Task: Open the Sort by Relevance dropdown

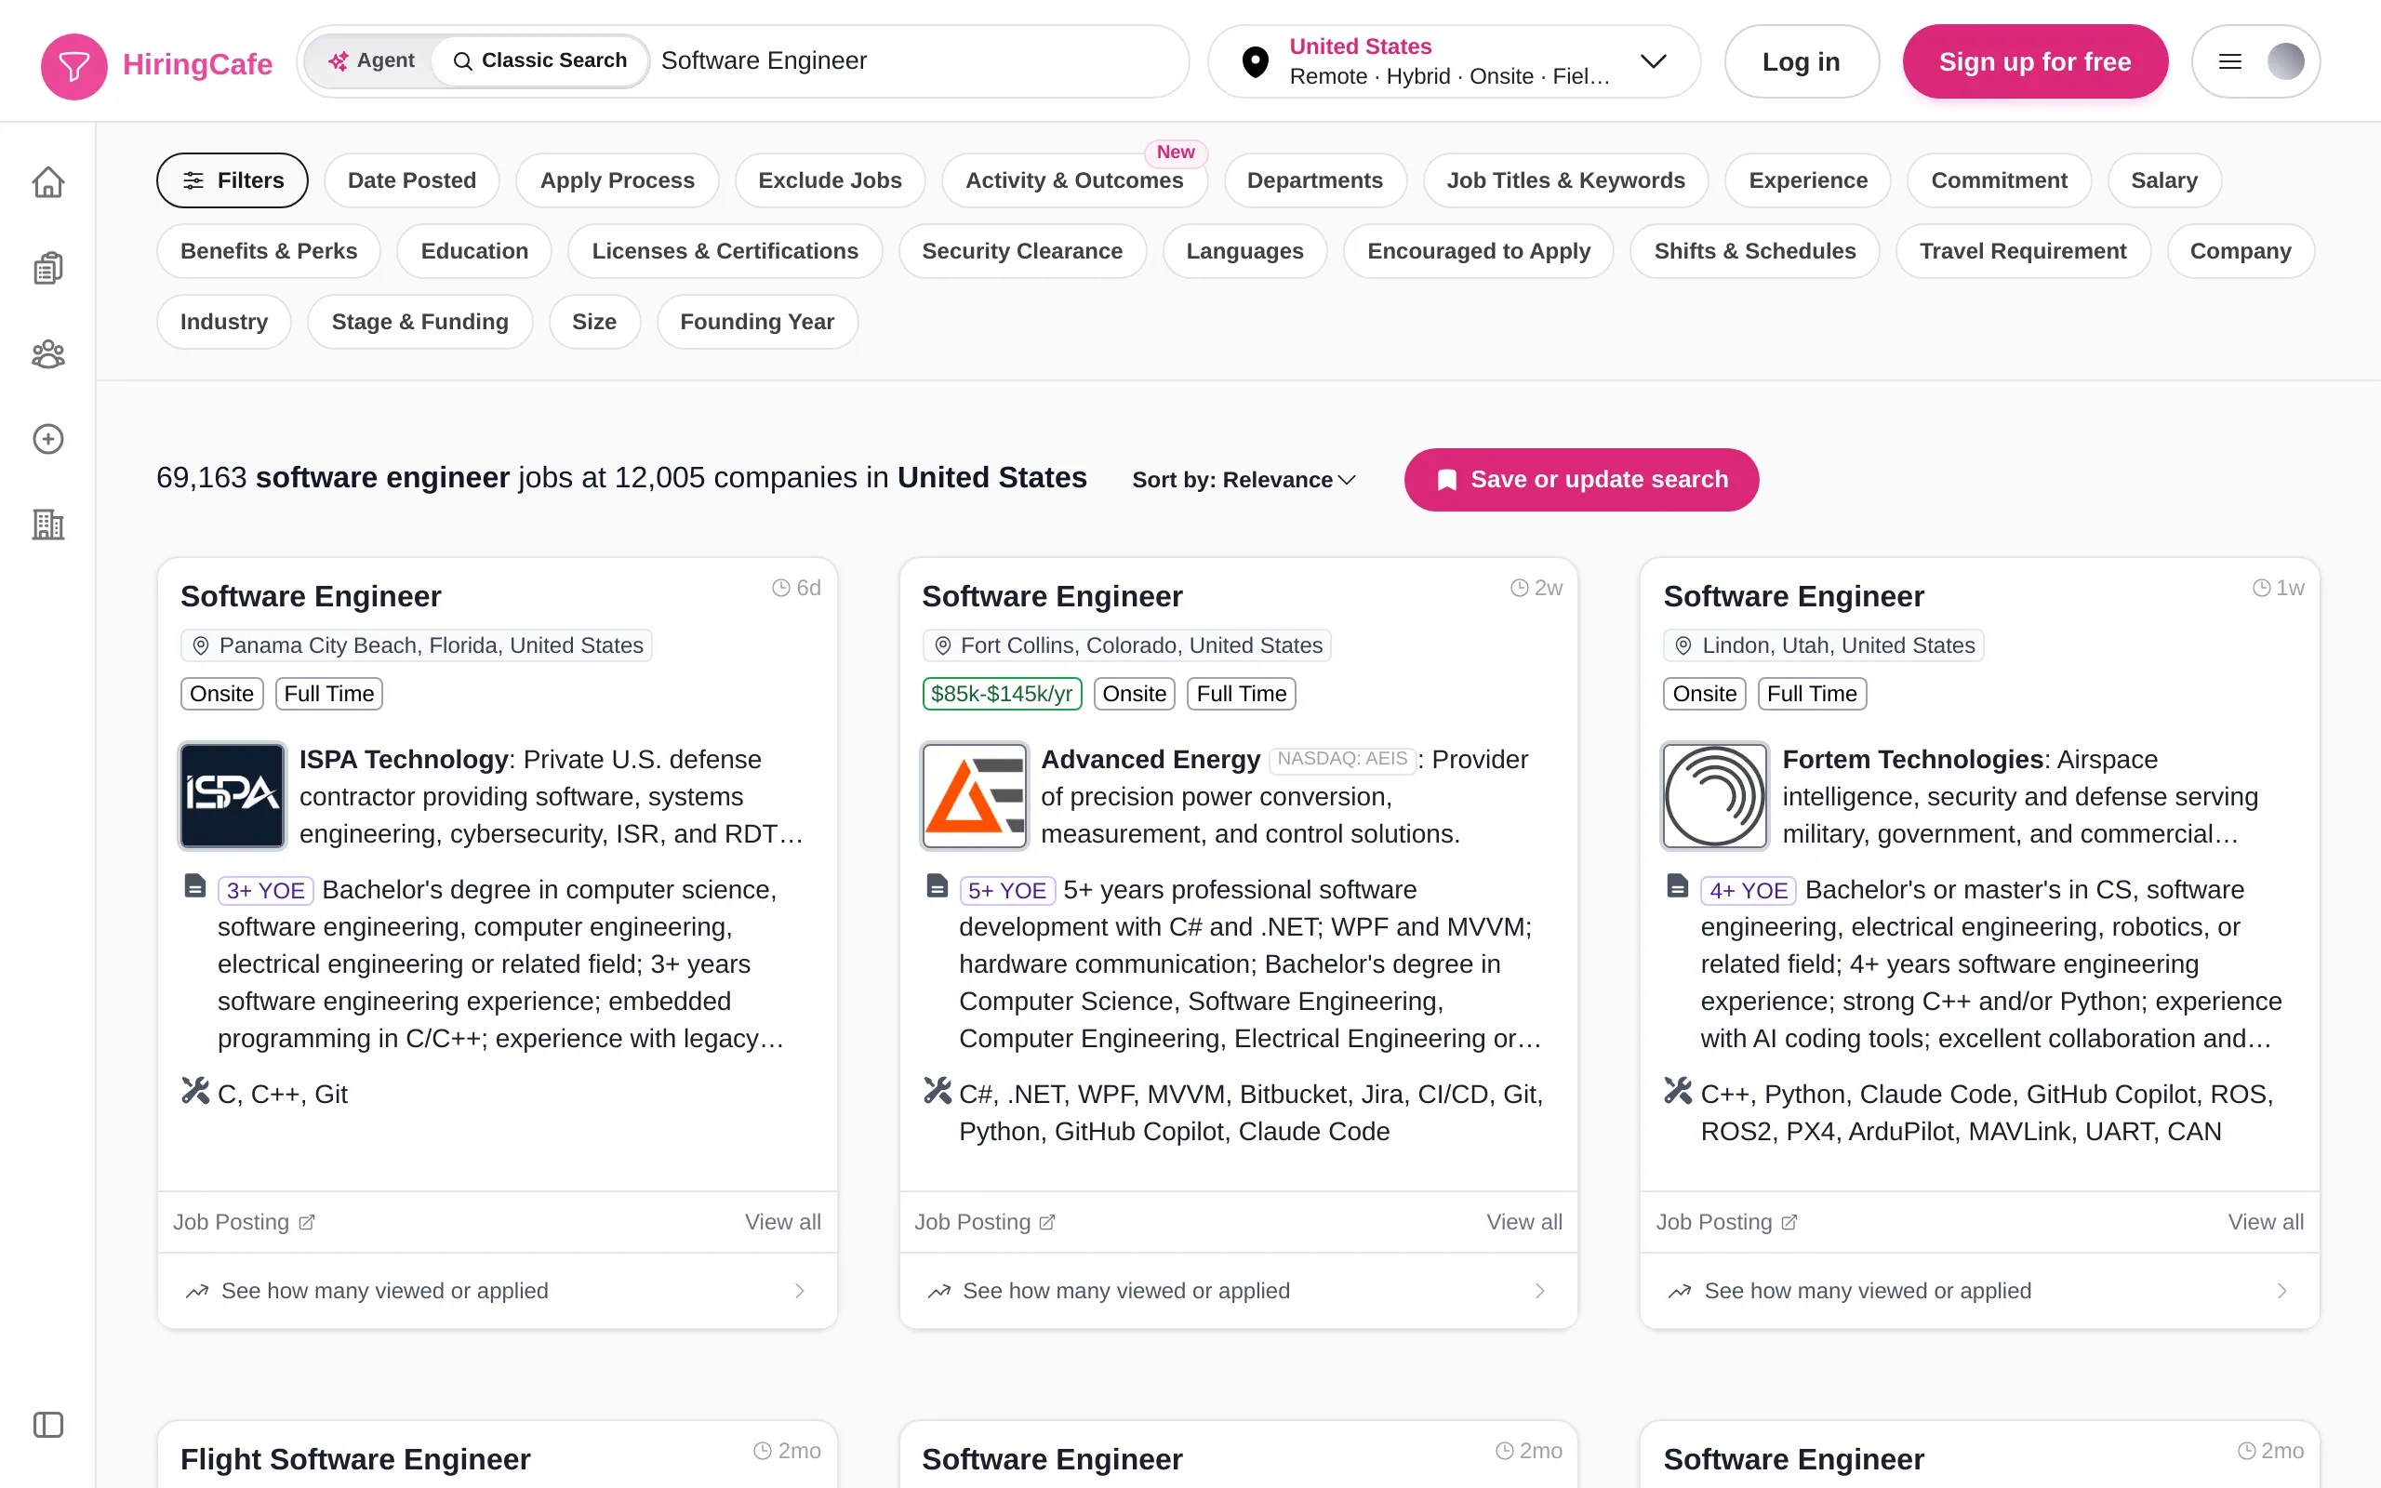Action: coord(1244,479)
